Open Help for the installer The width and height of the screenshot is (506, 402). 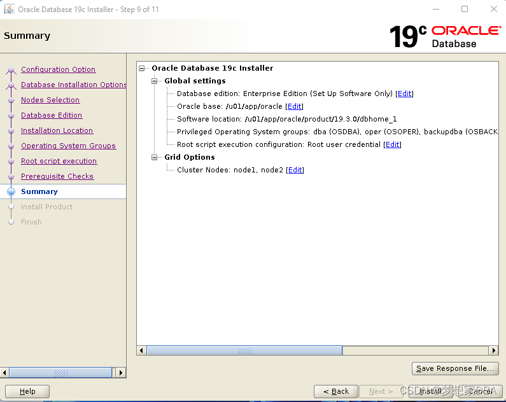27,391
